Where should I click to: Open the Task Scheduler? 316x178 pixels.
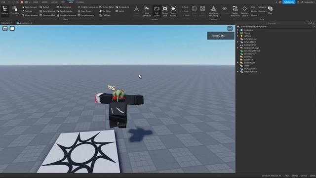[x=65, y=11]
